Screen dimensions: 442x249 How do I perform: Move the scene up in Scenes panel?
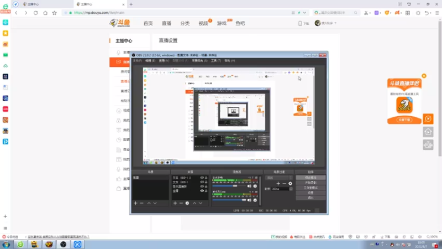point(149,203)
